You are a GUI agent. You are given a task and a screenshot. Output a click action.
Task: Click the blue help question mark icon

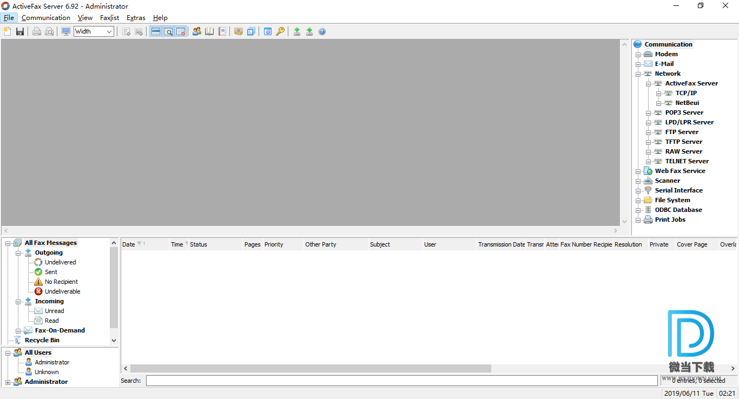pos(322,31)
